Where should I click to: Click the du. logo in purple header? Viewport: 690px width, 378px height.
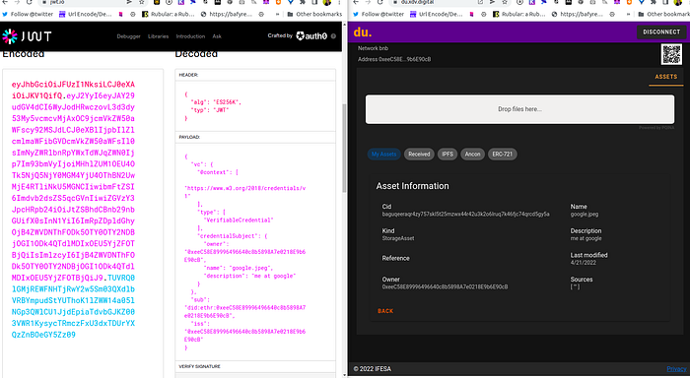363,32
